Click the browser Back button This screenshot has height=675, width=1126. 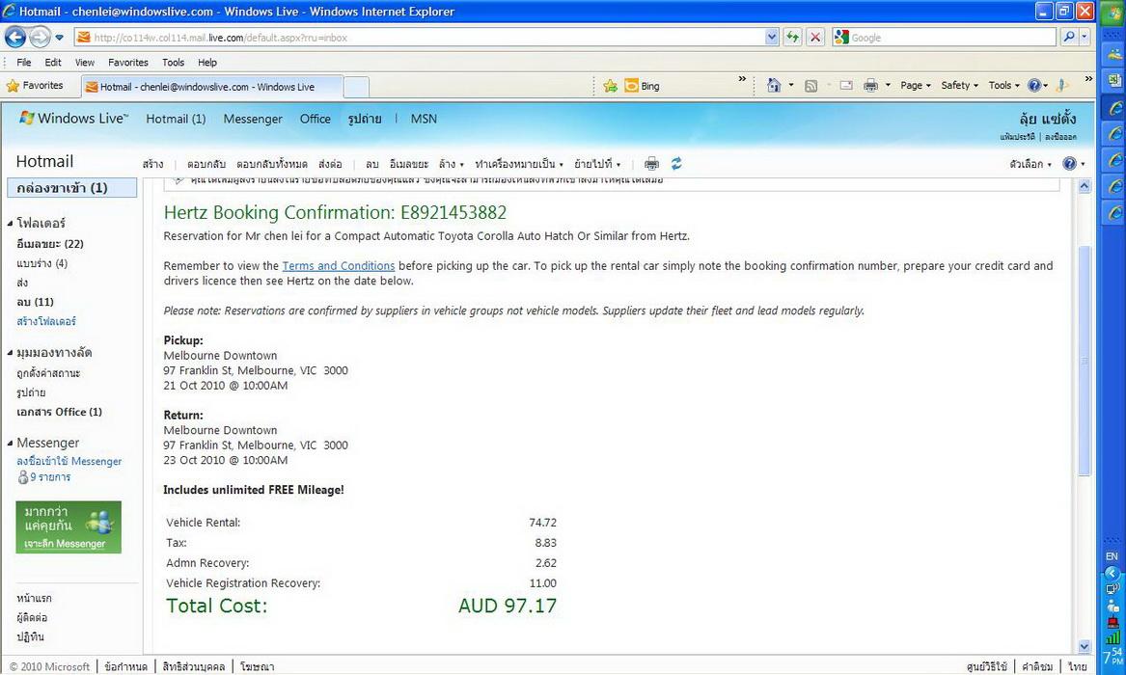click(15, 37)
